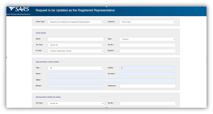
Task: Click the Telephone input field
Action: (148, 86)
